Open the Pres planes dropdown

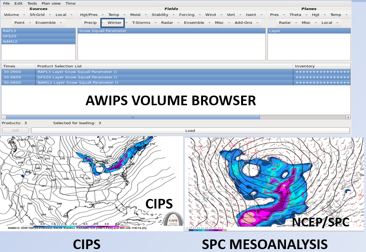coord(277,15)
